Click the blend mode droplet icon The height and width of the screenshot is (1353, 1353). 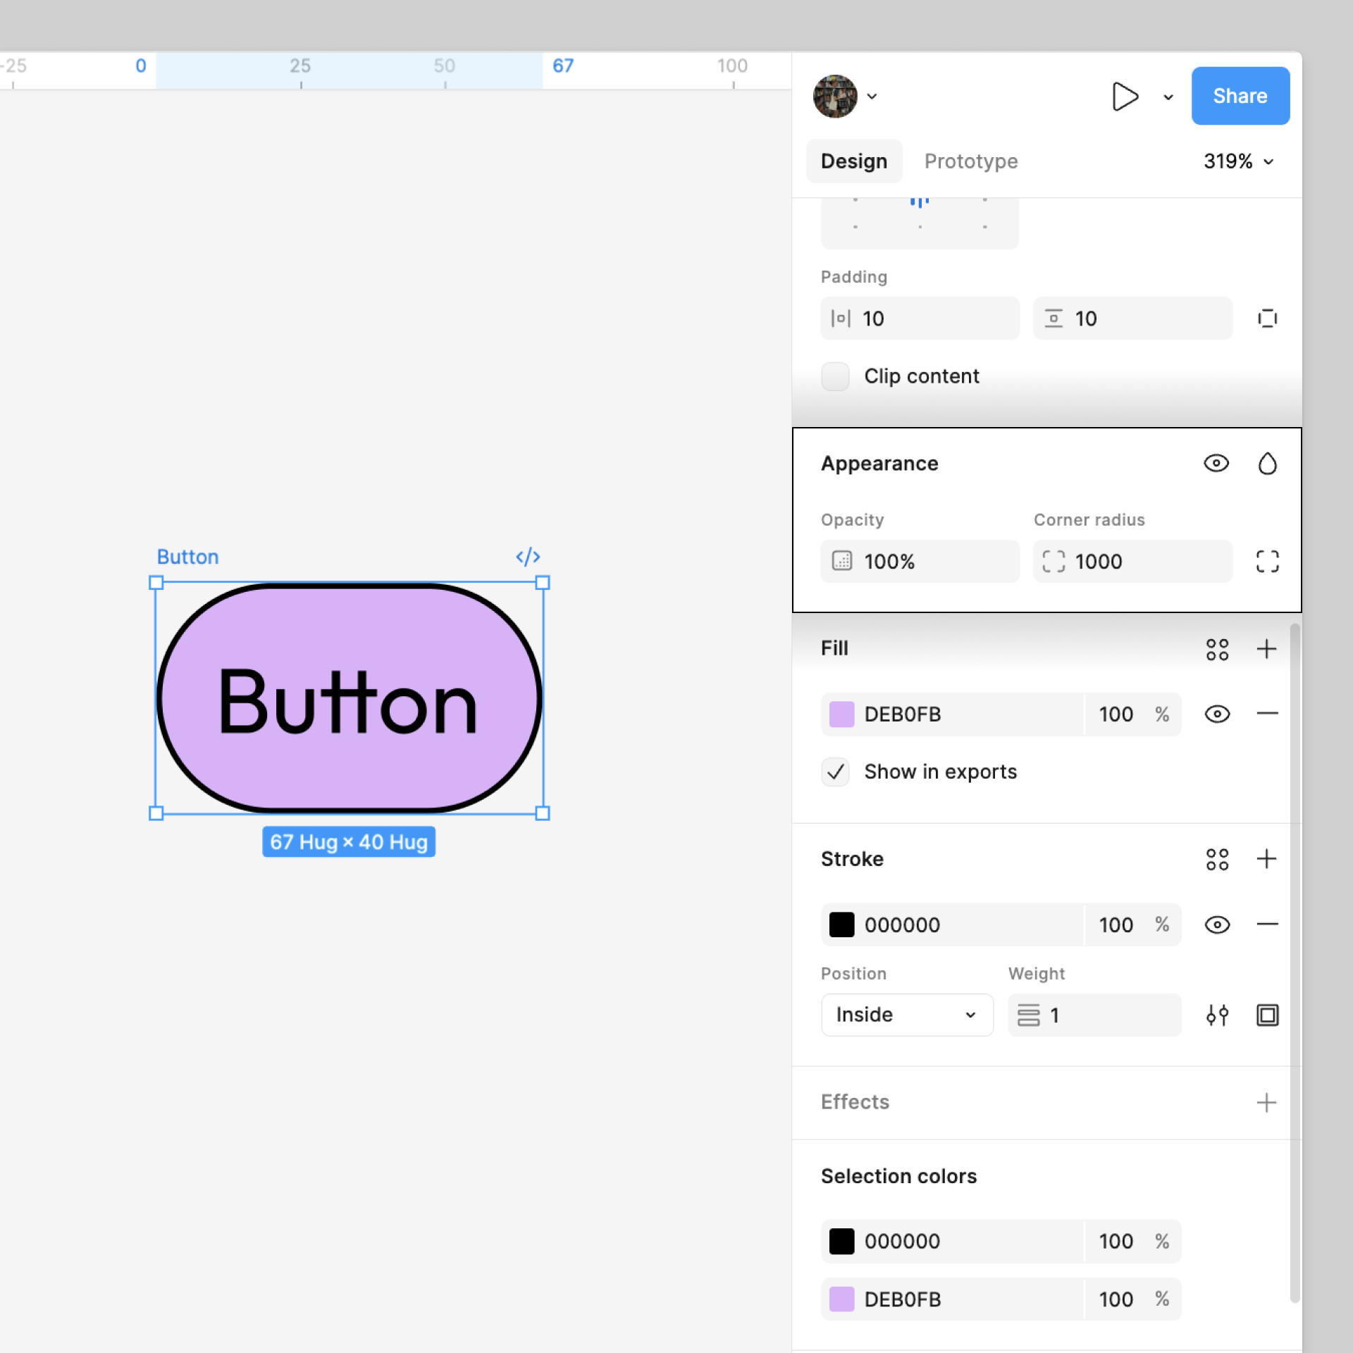(x=1266, y=464)
